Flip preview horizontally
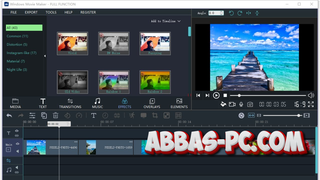Image resolution: width=320 pixels, height=180 pixels. click(248, 13)
